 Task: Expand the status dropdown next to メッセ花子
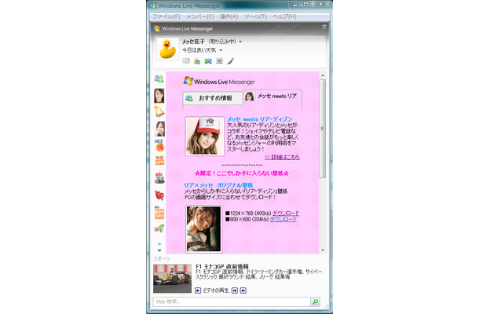tap(240, 42)
